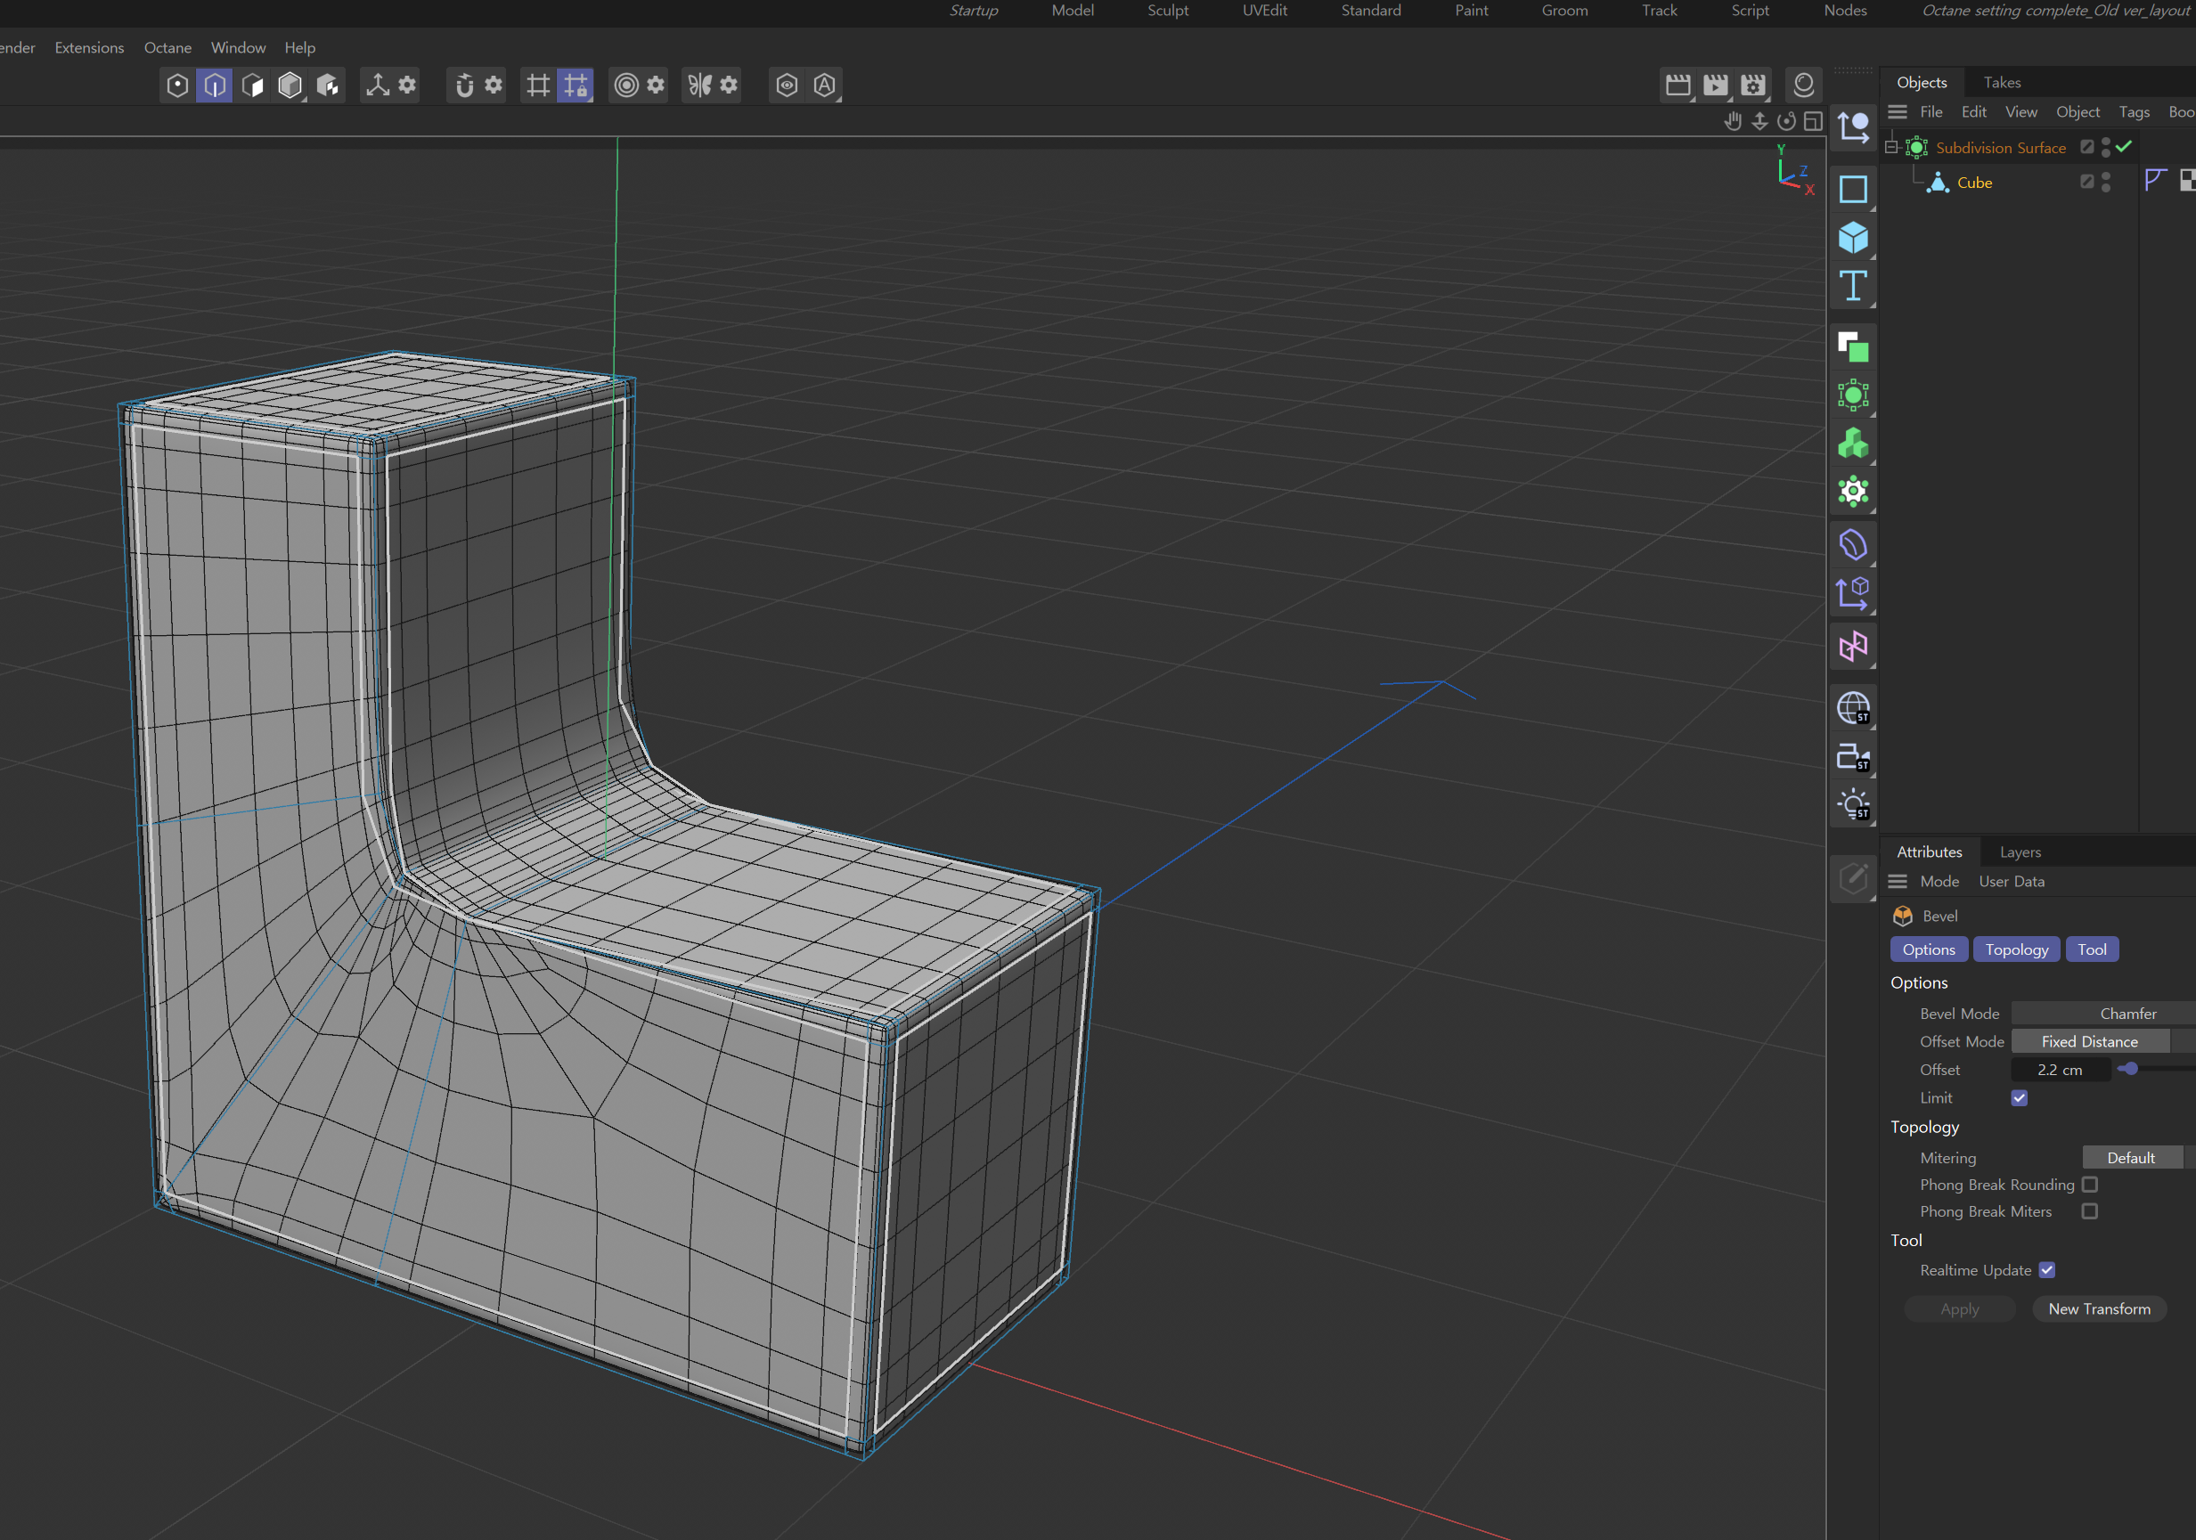2196x1540 pixels.
Task: Open the Octane menu
Action: (167, 48)
